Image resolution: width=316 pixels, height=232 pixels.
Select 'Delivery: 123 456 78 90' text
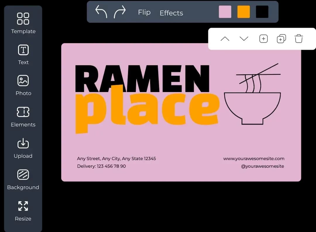click(x=101, y=166)
